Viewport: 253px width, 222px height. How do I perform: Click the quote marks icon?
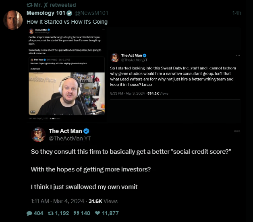click(76, 213)
